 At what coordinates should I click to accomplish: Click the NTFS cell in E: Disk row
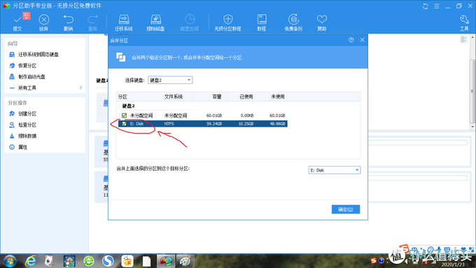pyautogui.click(x=169, y=124)
